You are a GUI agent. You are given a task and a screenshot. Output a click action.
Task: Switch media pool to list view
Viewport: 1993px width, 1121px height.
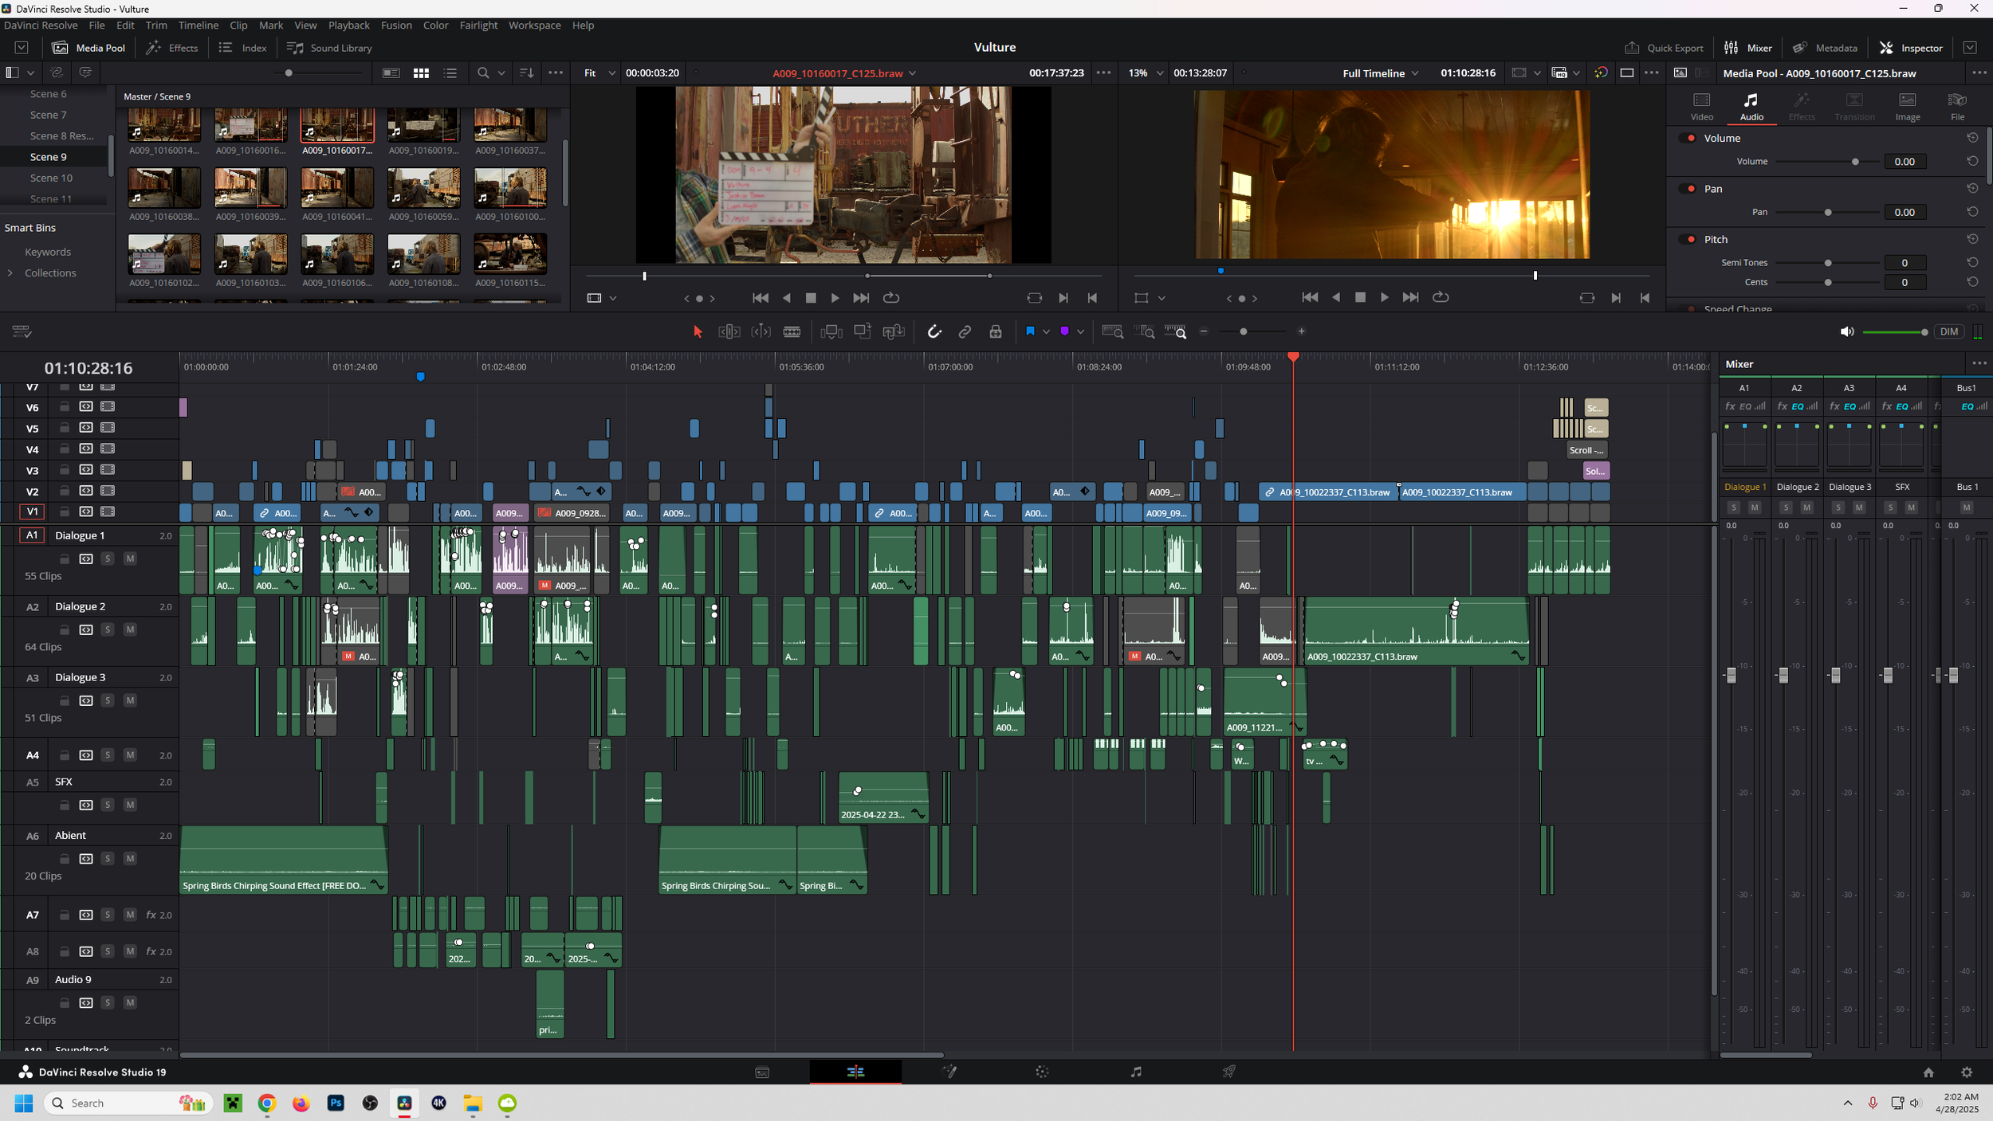[x=450, y=73]
